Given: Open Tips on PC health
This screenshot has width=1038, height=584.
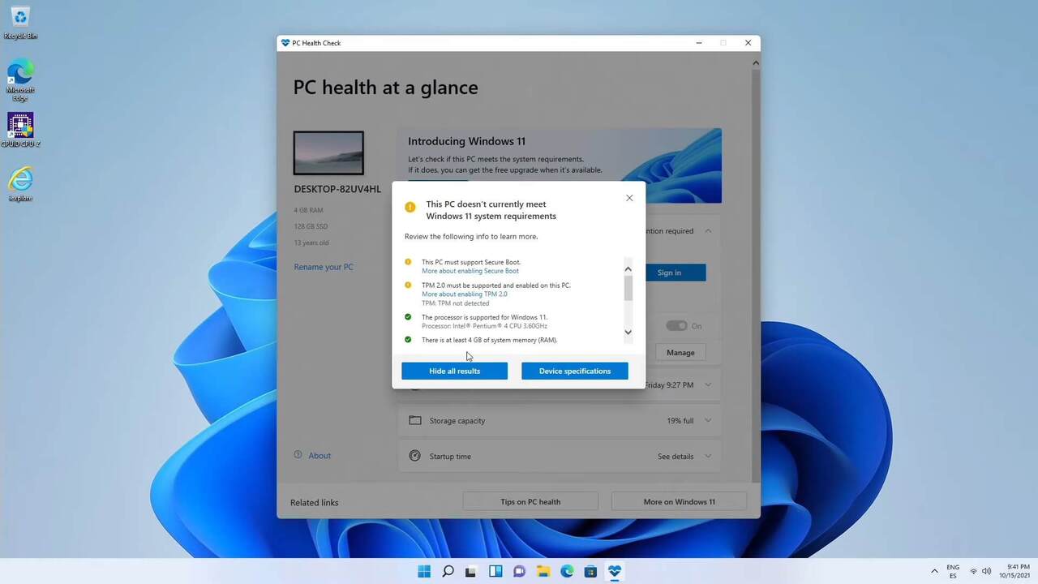Looking at the screenshot, I should pos(530,501).
